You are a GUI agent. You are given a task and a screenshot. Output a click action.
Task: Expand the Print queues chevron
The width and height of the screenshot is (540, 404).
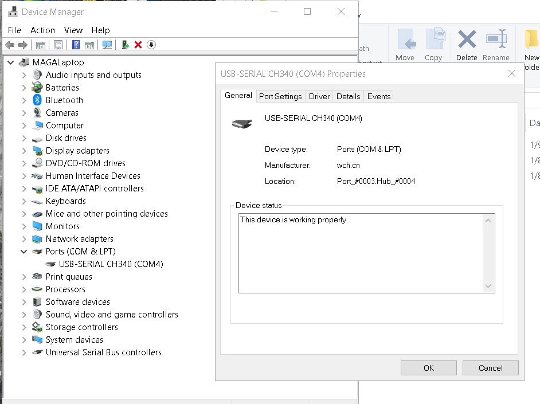pyautogui.click(x=24, y=277)
